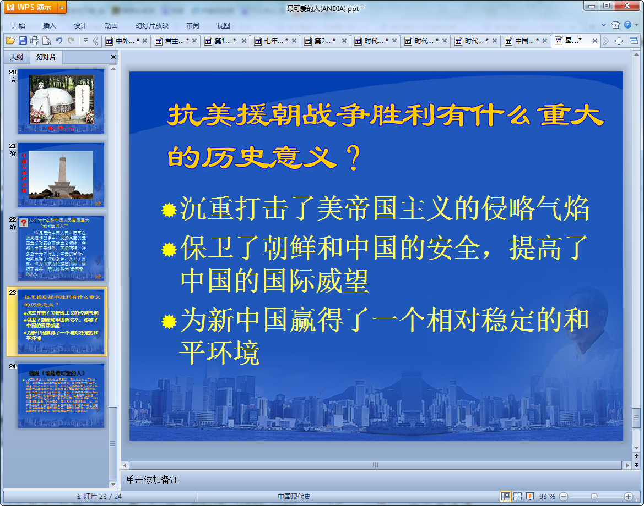
Task: Select slide 20 thumbnail
Action: click(x=61, y=101)
